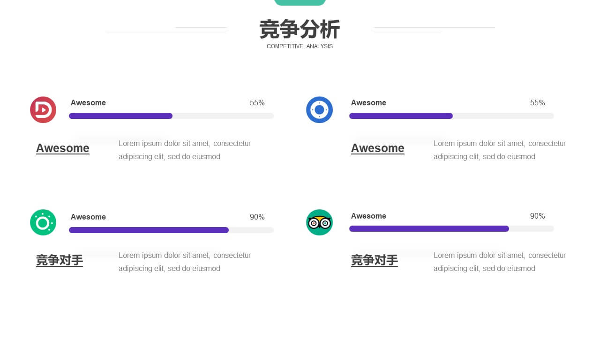Select the Lorem ipsum paragraph in green icon block
Image resolution: width=600 pixels, height=337 pixels.
(x=185, y=262)
